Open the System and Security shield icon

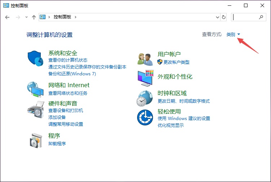click(x=35, y=58)
